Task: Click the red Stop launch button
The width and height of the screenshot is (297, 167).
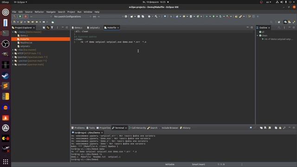Action: tap(26, 17)
